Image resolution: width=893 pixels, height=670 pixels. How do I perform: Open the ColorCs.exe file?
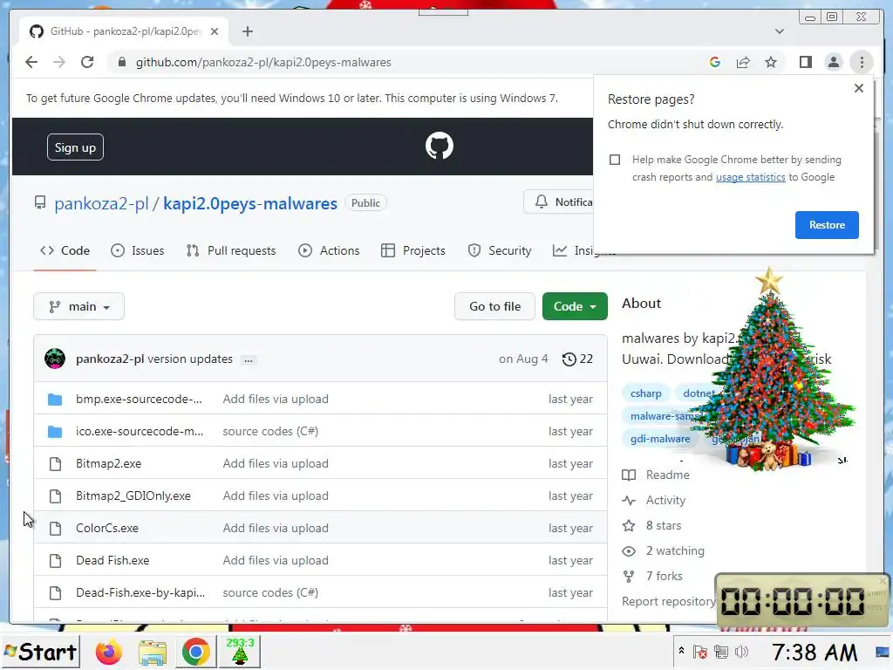tap(107, 528)
